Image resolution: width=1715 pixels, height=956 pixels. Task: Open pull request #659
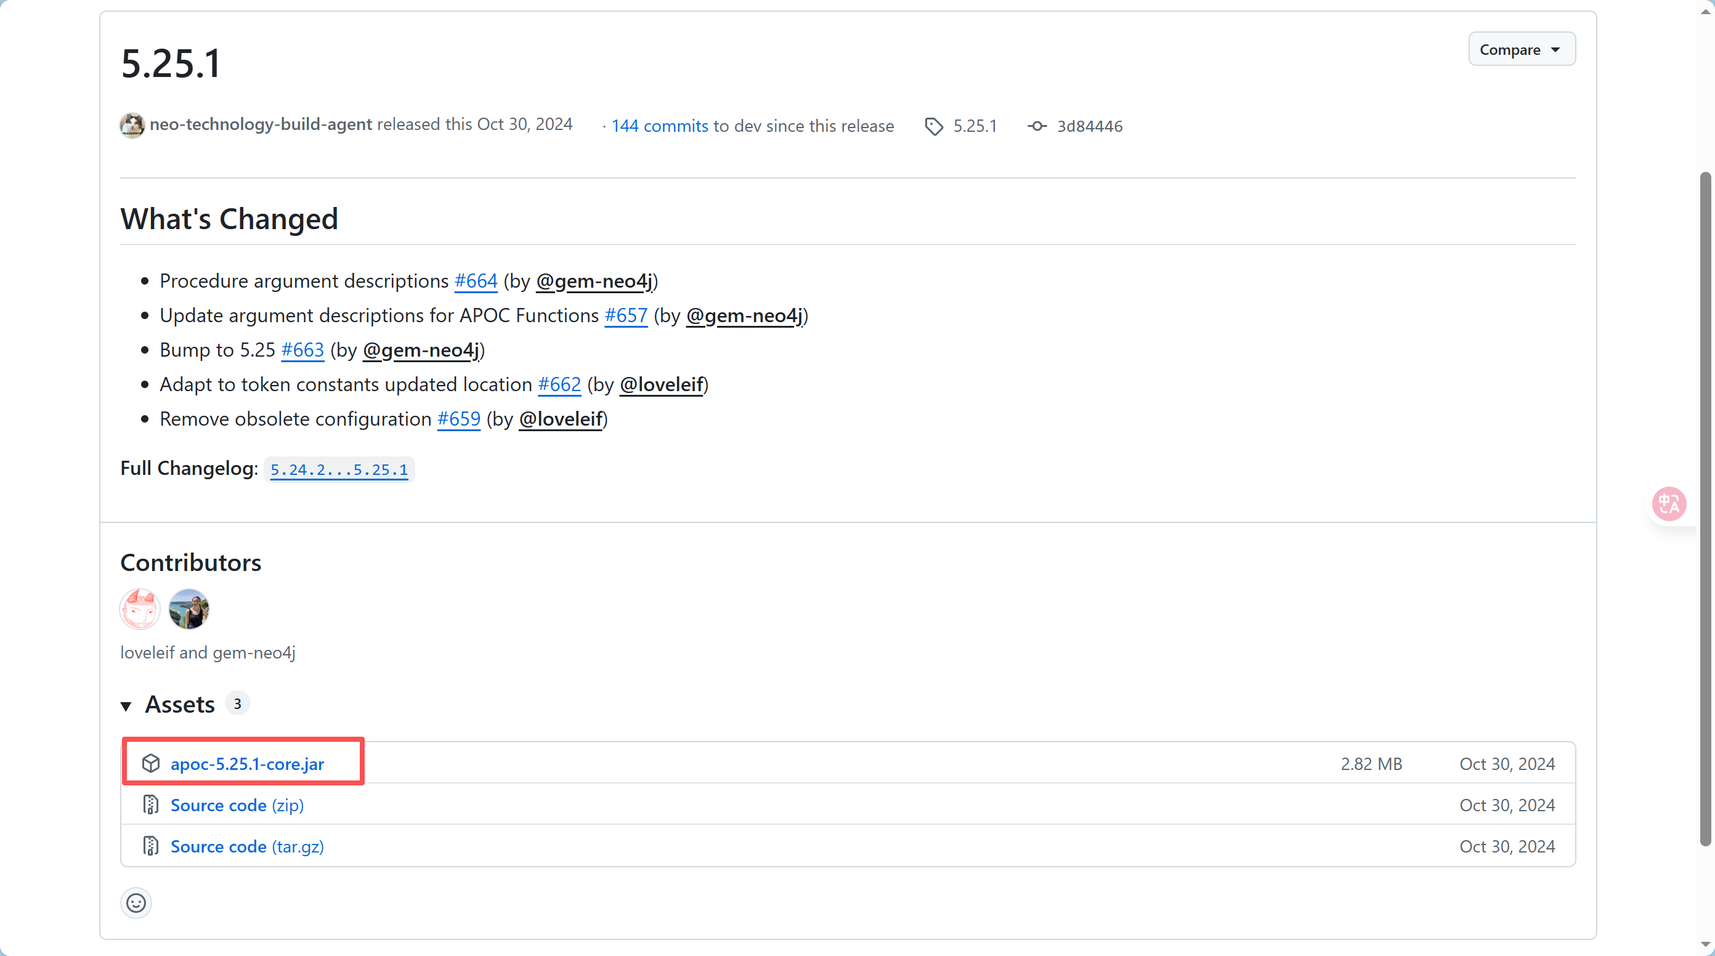click(x=459, y=419)
